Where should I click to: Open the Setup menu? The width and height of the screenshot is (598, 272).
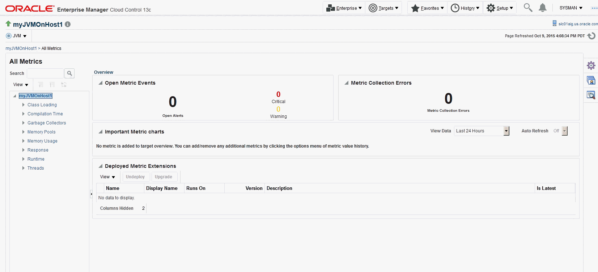500,8
